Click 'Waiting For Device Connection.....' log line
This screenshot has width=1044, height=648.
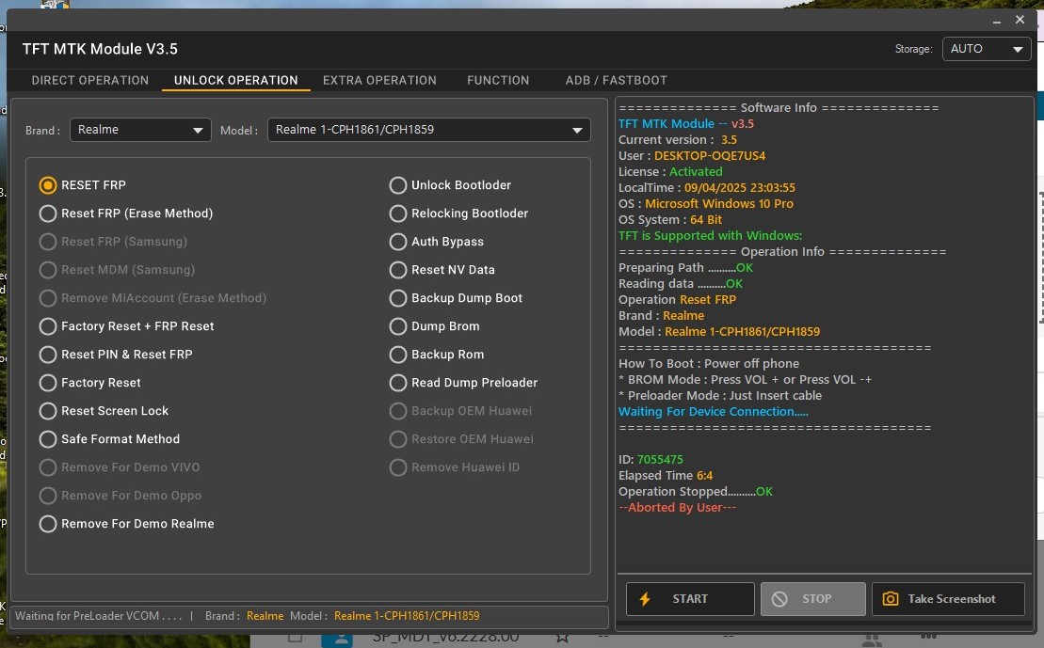(x=713, y=412)
